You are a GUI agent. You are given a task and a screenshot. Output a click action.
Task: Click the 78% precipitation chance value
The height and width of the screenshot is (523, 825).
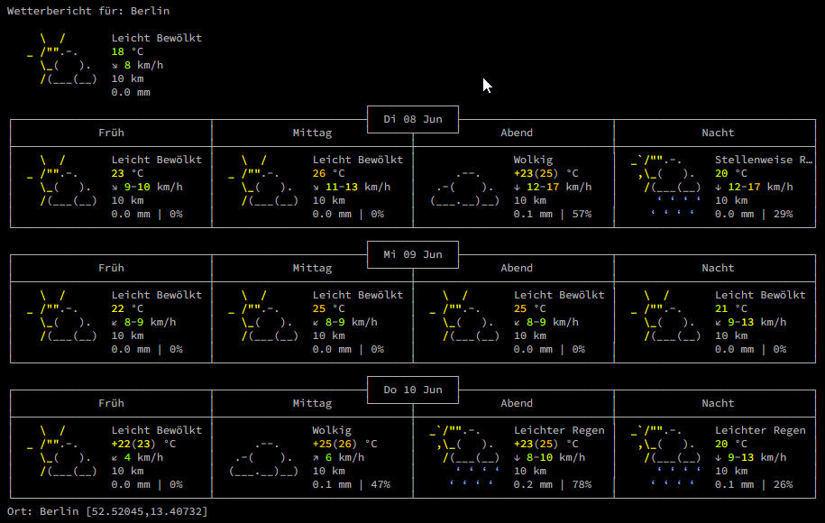tap(582, 484)
